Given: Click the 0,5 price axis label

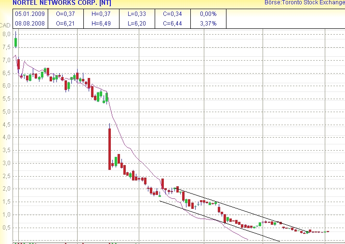Looking at the screenshot, I should [6, 228].
